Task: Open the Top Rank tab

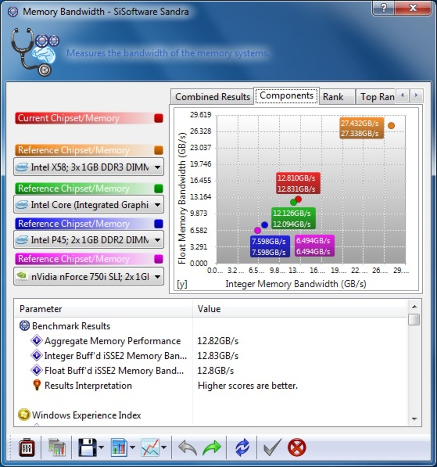Action: (x=376, y=97)
